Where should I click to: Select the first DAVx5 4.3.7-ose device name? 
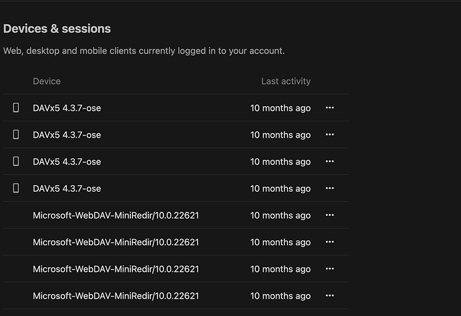67,108
